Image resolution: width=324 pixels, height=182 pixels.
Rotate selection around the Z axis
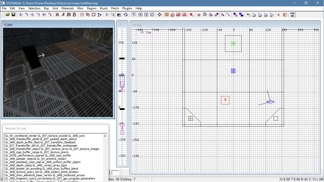[x=50, y=15]
